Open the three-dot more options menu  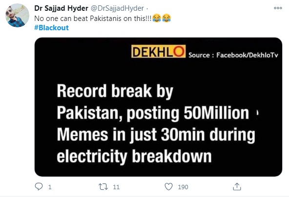(278, 8)
